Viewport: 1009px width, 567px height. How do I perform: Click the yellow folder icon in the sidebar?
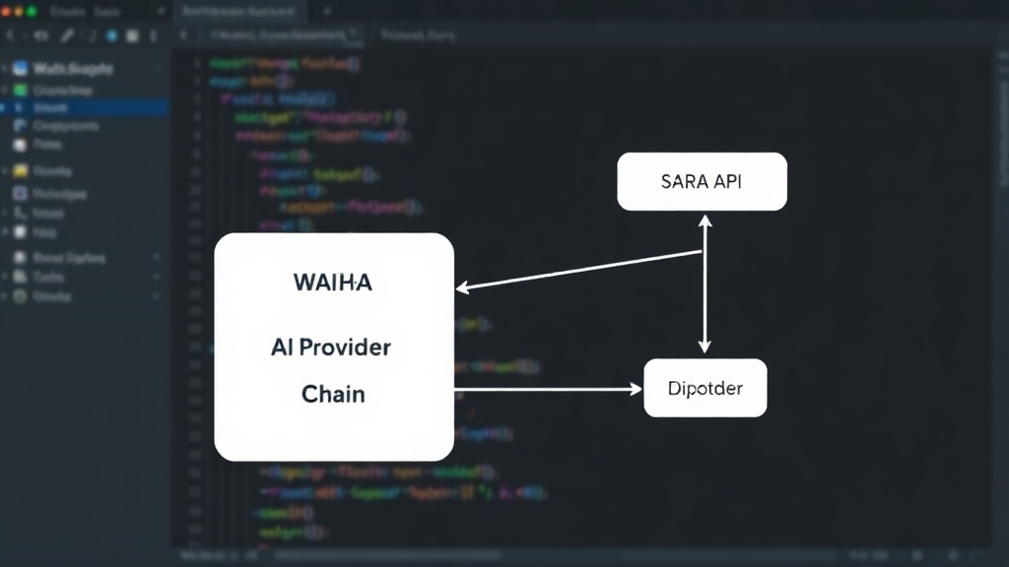pyautogui.click(x=21, y=171)
